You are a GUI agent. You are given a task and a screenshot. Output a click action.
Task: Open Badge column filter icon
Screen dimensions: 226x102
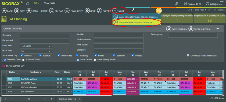[18, 73]
